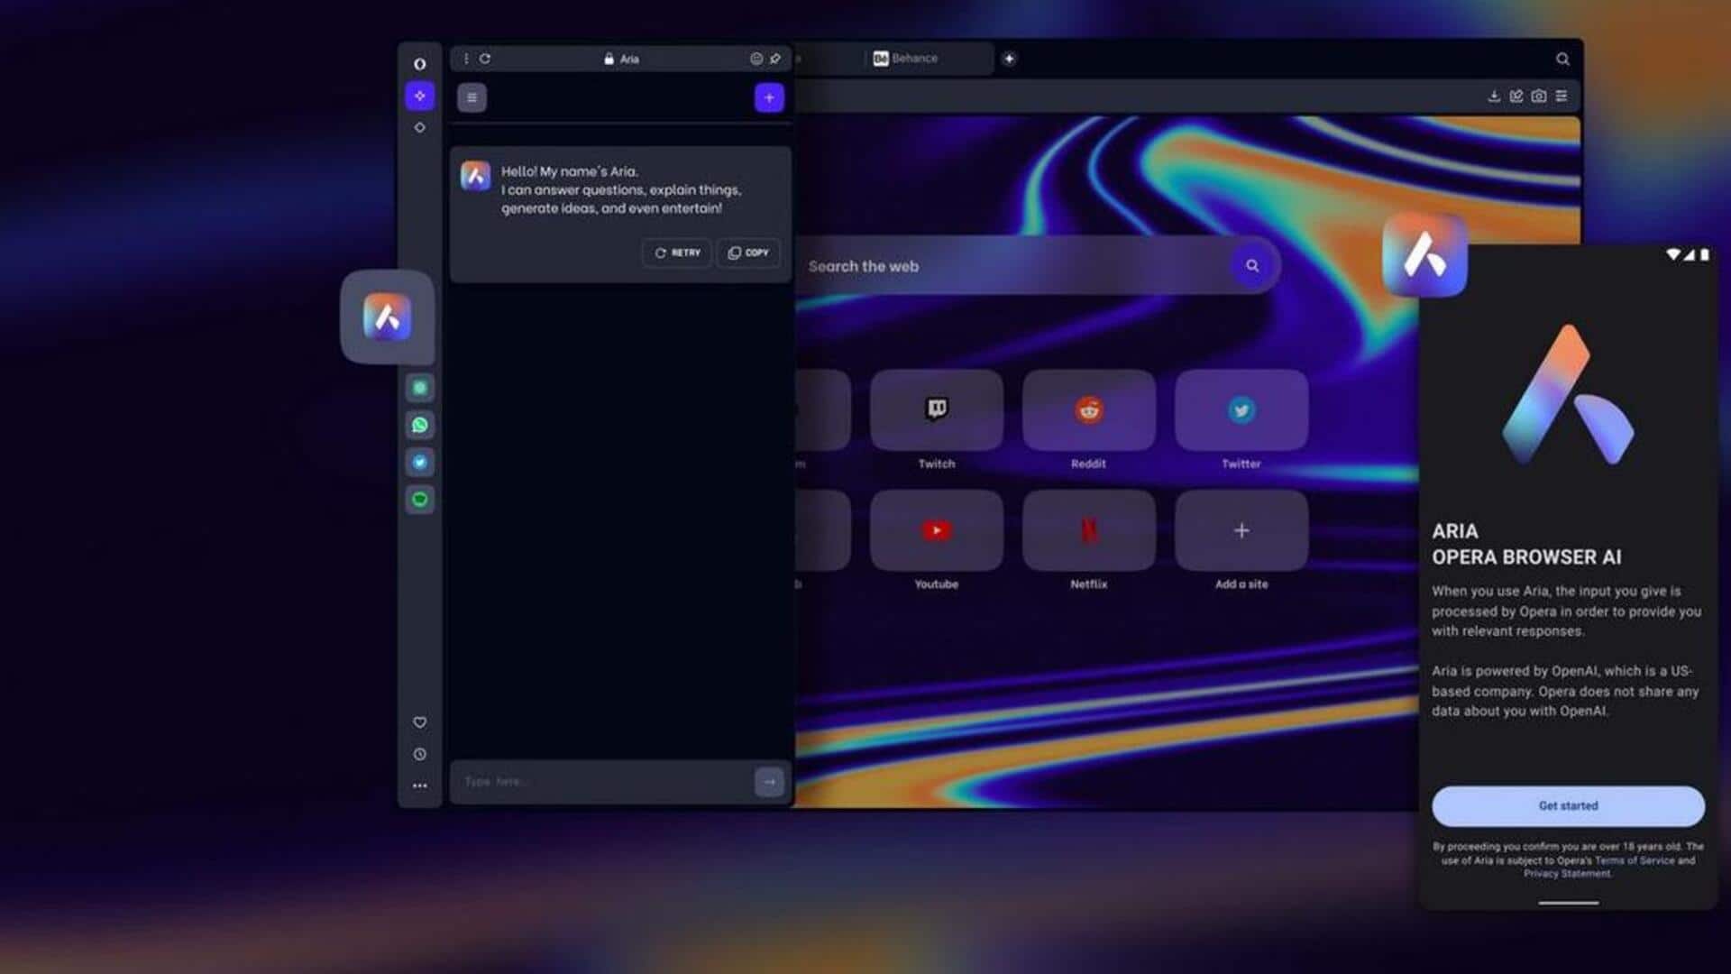This screenshot has height=974, width=1731.
Task: Start a new Aria chat
Action: [x=769, y=97]
